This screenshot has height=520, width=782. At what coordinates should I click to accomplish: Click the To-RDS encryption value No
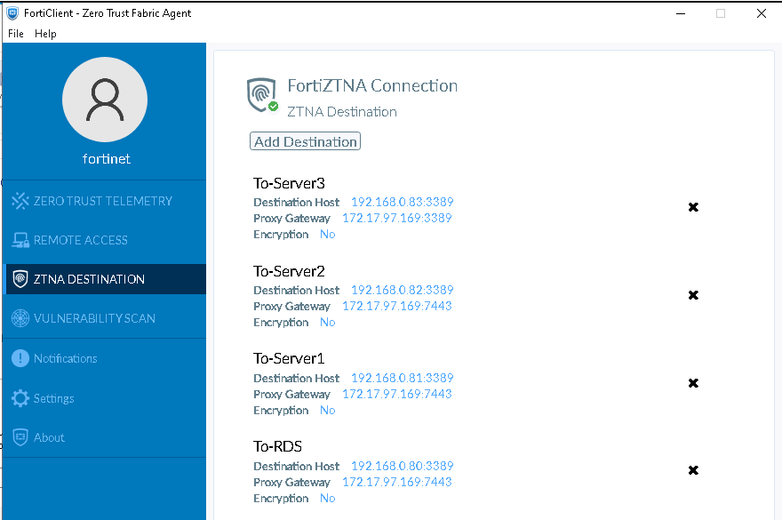327,499
